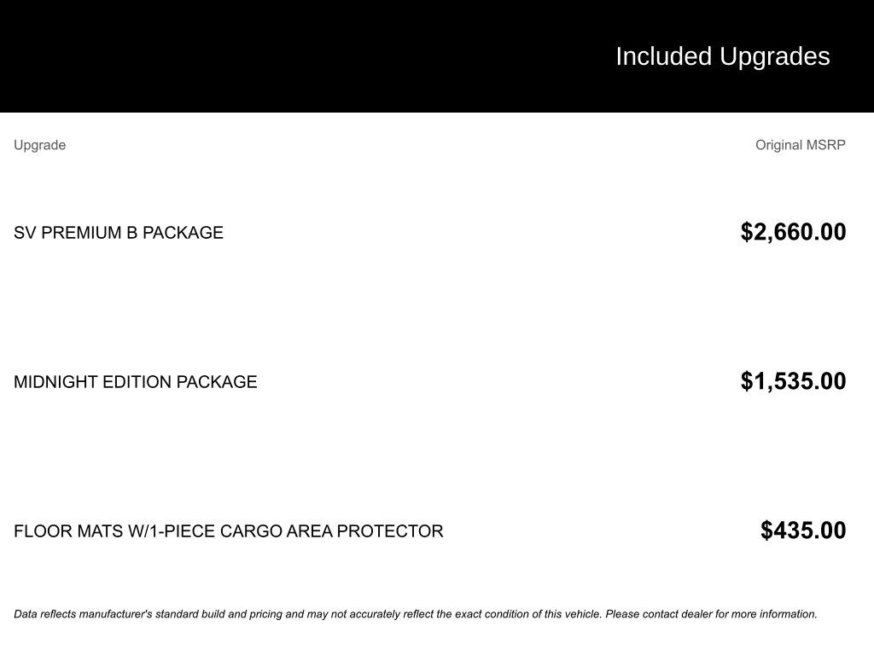
Task: Click the word 'EDITION' in the Midnight package
Action: [x=137, y=382]
